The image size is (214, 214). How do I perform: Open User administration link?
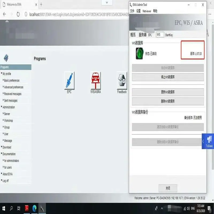tap(6, 134)
